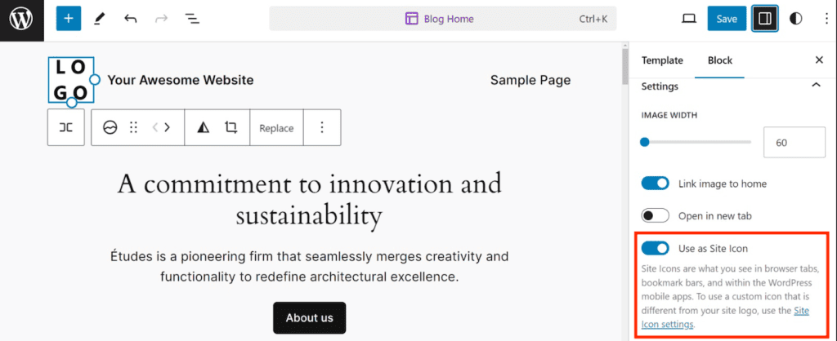Switch to the Template tab

[x=662, y=60]
